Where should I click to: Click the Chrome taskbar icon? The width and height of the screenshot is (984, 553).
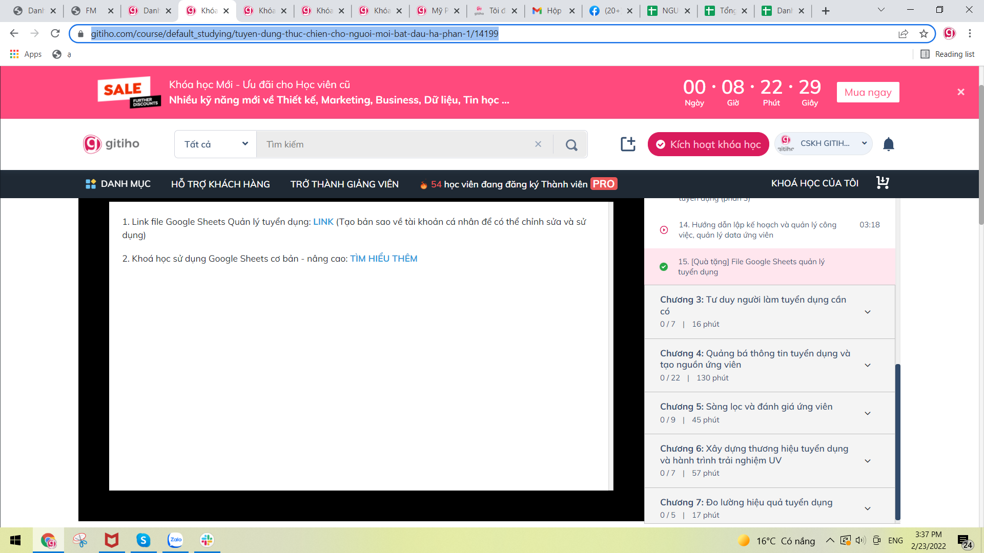coord(49,540)
